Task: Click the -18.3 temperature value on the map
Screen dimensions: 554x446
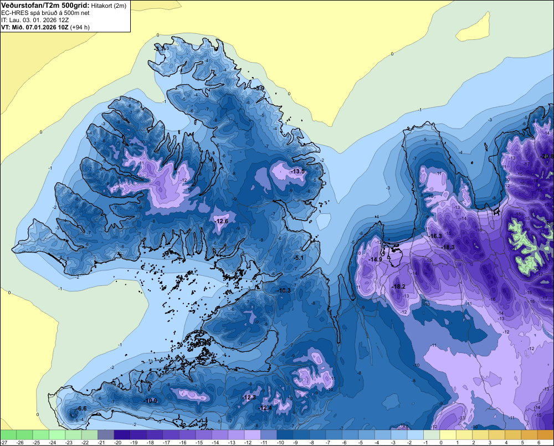Action: pyautogui.click(x=448, y=247)
